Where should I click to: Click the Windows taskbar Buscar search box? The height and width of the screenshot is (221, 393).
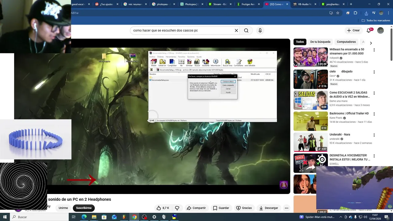(39, 217)
